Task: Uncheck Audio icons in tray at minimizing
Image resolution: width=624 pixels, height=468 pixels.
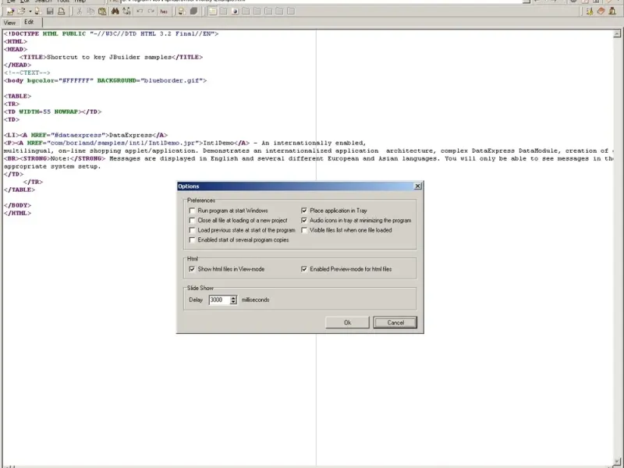Action: click(304, 220)
